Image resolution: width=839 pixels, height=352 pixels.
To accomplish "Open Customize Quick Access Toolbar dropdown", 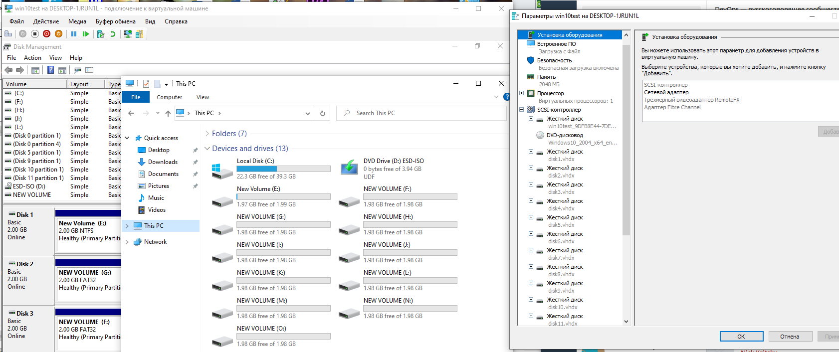I will pos(167,84).
